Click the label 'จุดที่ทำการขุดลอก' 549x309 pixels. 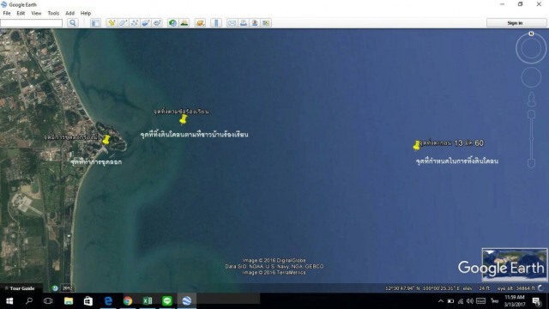pos(96,162)
